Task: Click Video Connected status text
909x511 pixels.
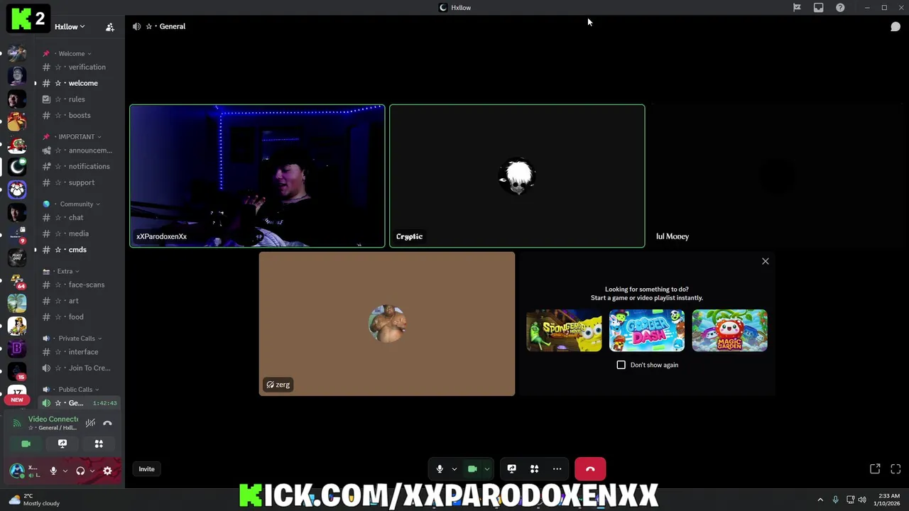Action: [53, 419]
